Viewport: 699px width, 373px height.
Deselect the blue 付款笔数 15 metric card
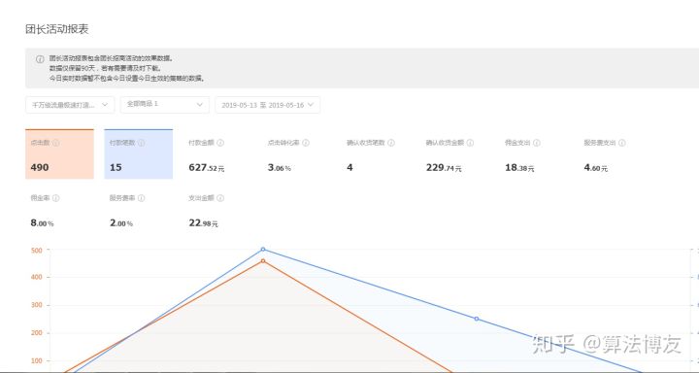(139, 153)
